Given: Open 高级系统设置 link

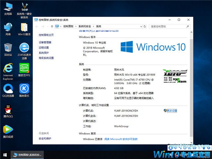Looking at the screenshot, I should point(46,58).
